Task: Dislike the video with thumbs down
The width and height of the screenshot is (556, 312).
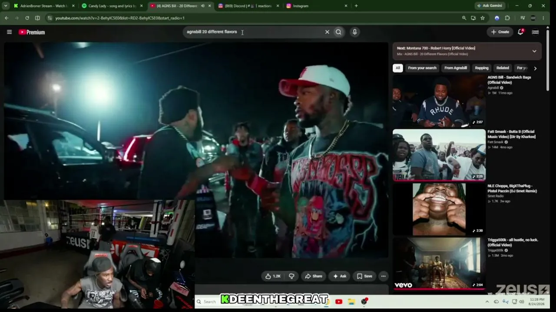Action: [291, 276]
